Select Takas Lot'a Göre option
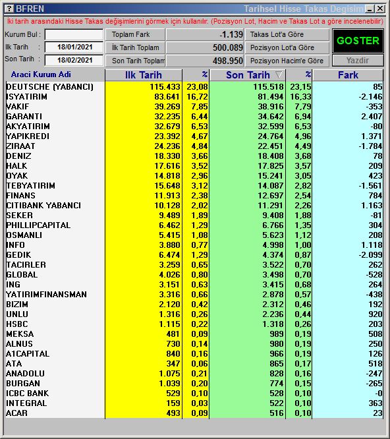The image size is (390, 439). click(287, 34)
